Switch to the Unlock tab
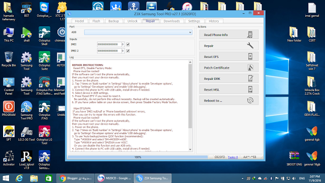325x183 pixels. coord(133,21)
